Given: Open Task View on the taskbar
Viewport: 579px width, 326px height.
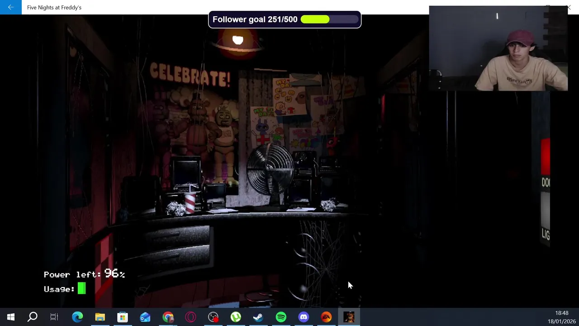Looking at the screenshot, I should tap(54, 317).
